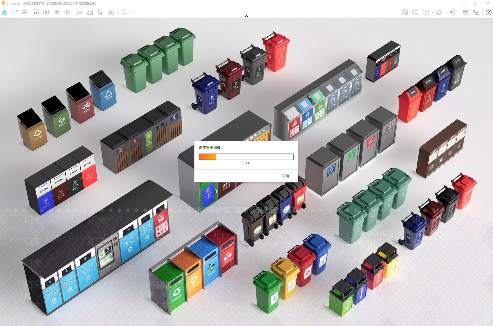Click the upload file export icon
This screenshot has height=326, width=493.
(x=100, y=13)
